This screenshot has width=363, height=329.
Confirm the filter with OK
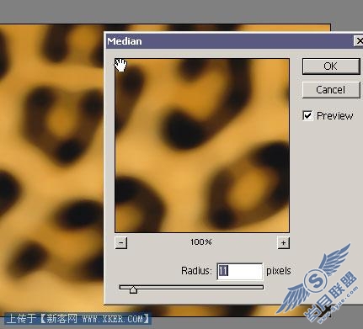click(331, 66)
